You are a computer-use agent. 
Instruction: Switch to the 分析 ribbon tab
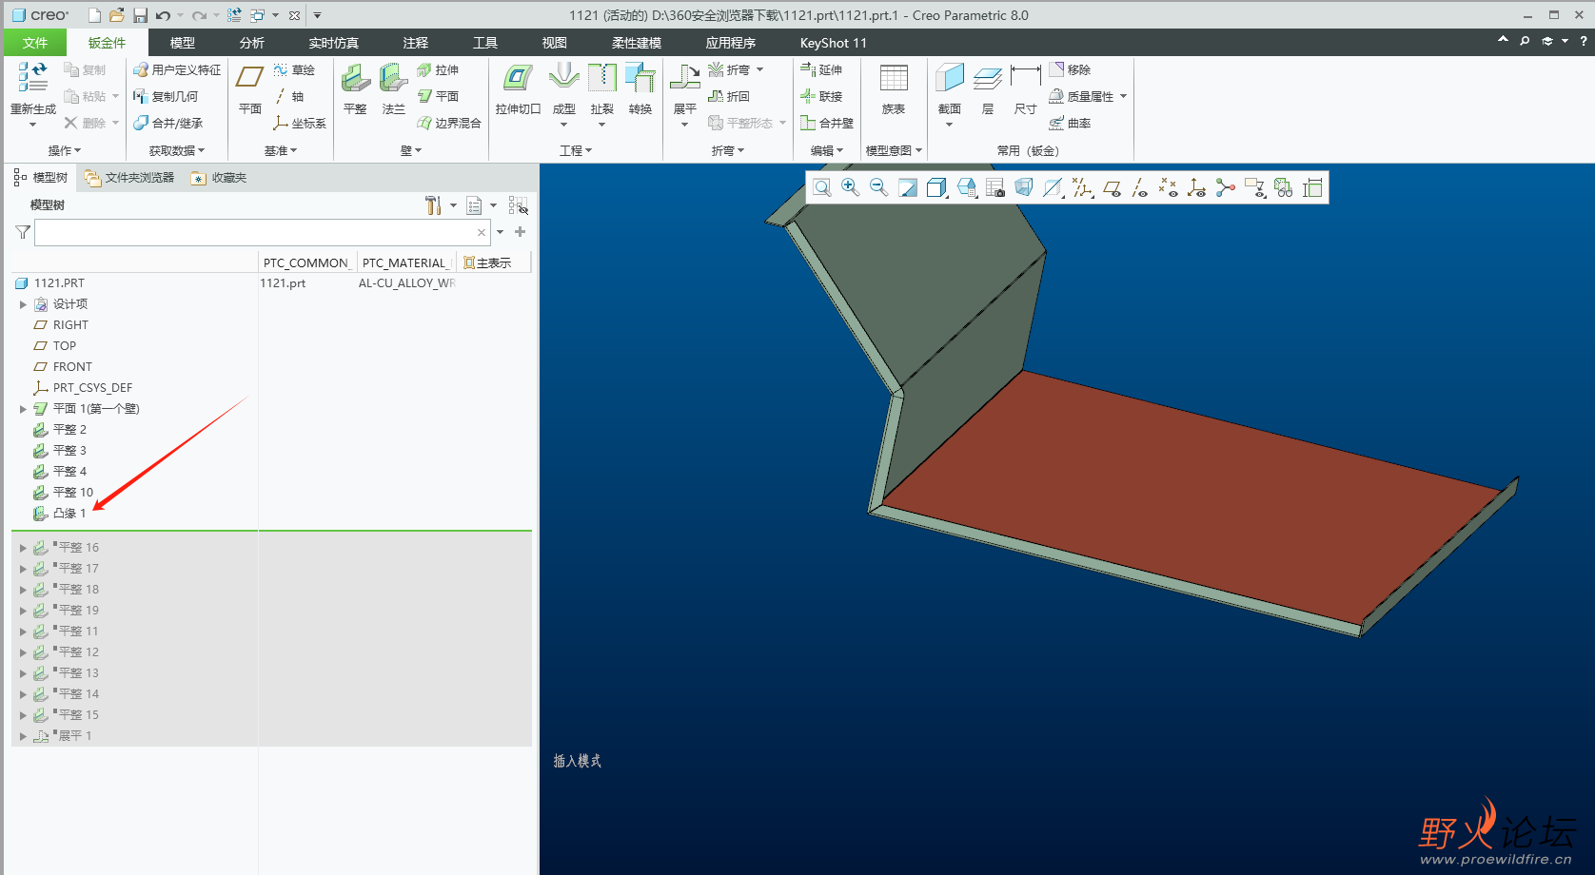point(251,43)
